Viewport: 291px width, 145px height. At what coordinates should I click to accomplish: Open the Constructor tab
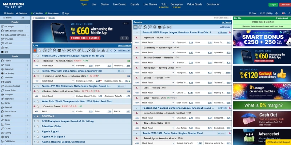(x=213, y=4)
